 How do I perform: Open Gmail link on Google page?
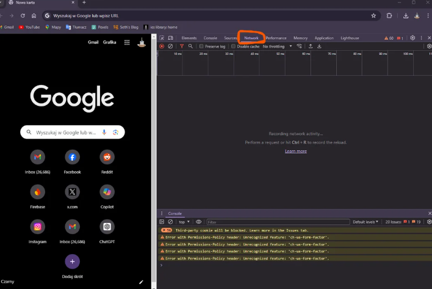tap(93, 42)
